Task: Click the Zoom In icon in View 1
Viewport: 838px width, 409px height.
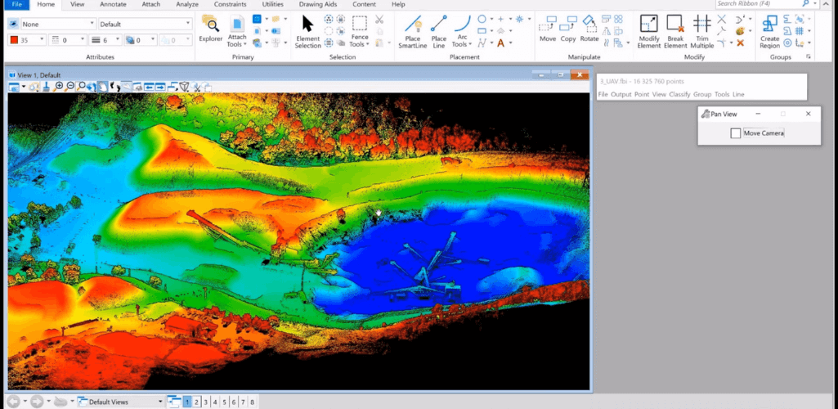Action: 59,86
